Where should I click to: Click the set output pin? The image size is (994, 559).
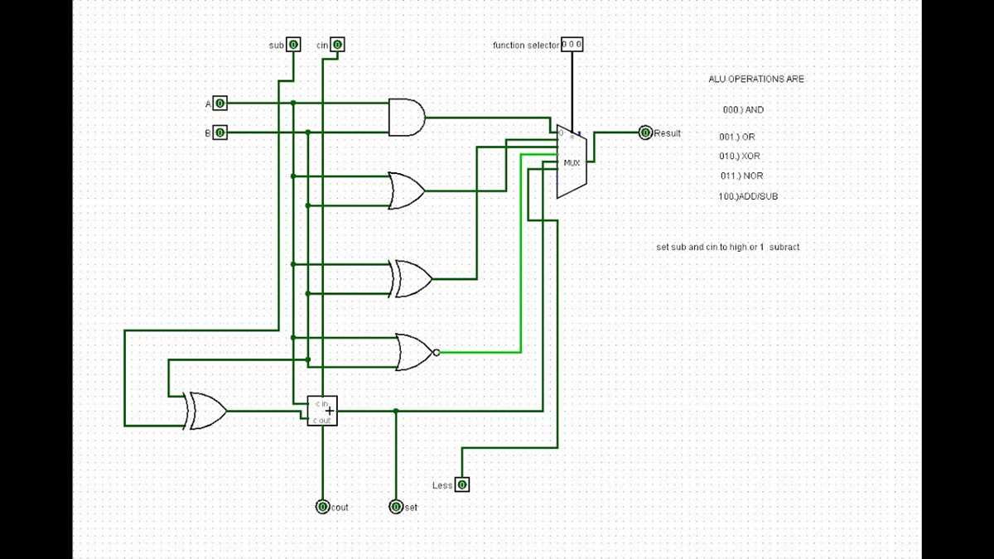395,506
